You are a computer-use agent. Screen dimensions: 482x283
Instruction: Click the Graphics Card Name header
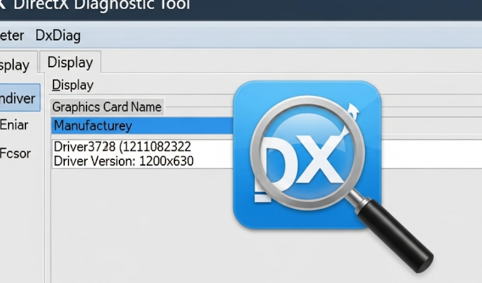[x=106, y=107]
